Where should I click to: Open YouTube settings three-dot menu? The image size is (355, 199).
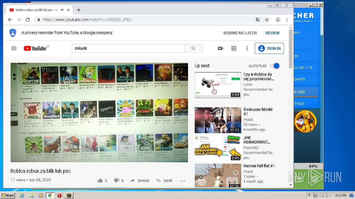247,48
